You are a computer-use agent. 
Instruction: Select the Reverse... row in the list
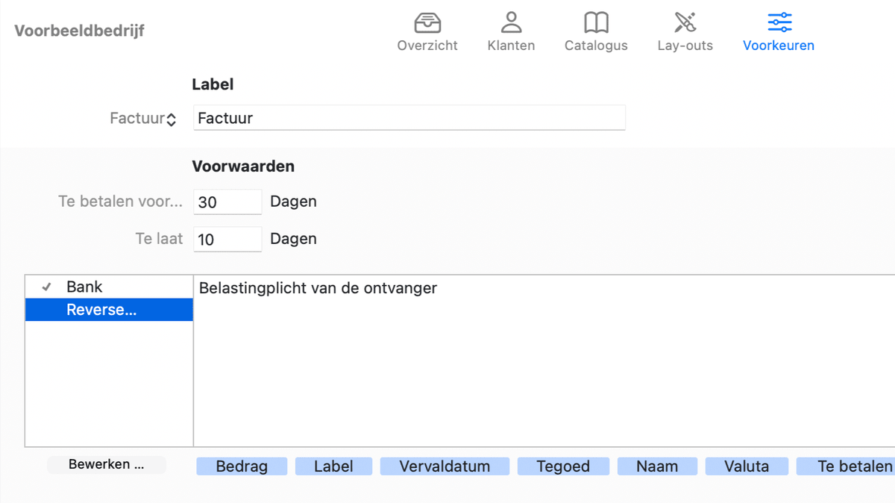109,310
